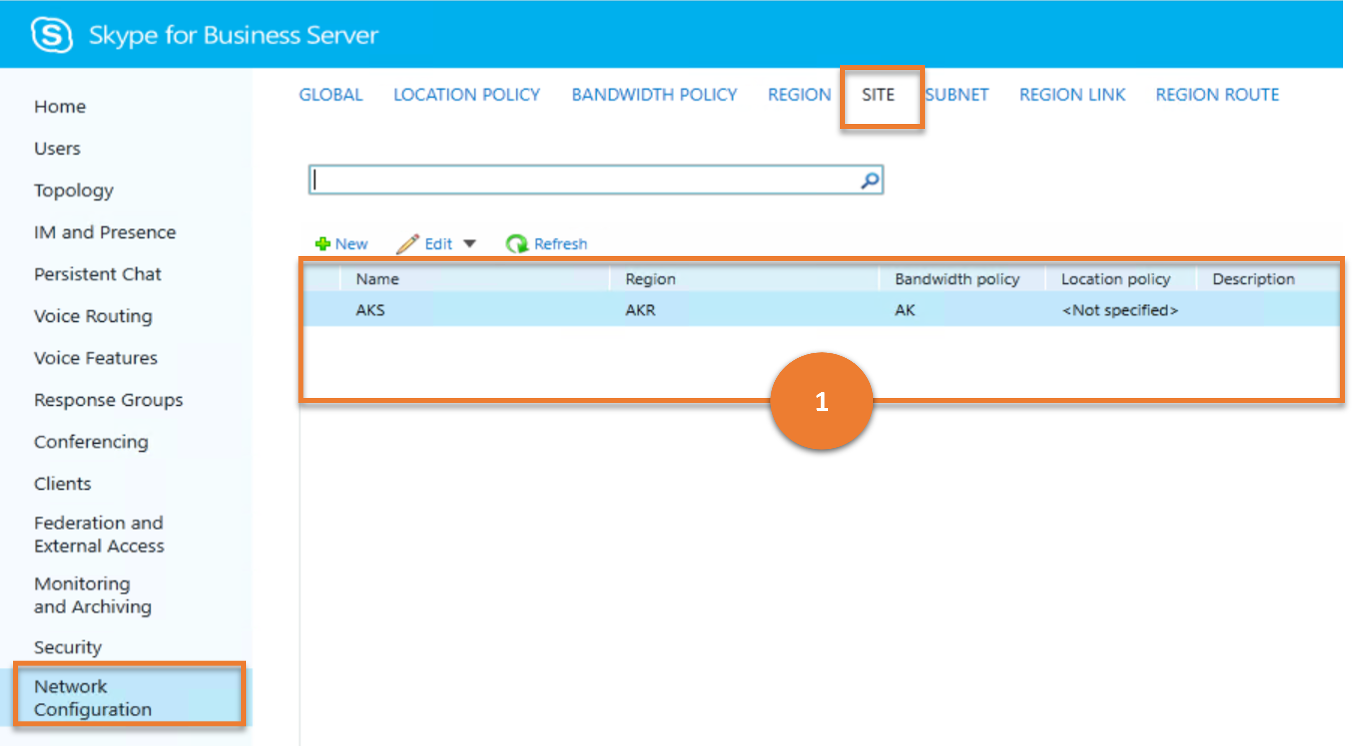1352x746 pixels.
Task: Go to the REGION LINK tab
Action: [x=1072, y=94]
